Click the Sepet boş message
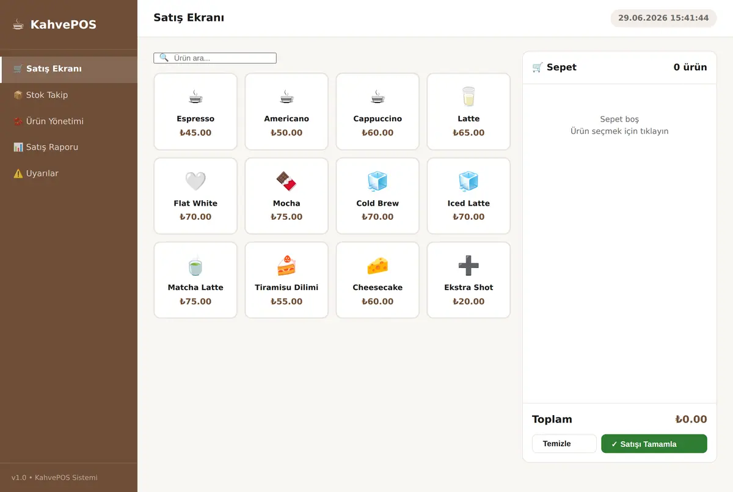 coord(619,119)
